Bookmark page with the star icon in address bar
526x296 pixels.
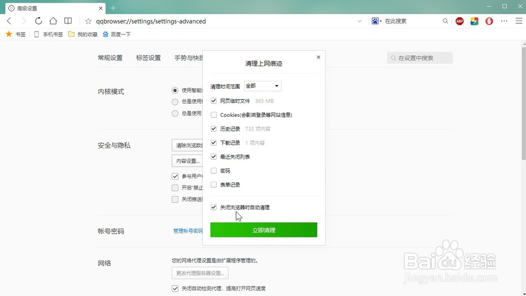coord(88,21)
